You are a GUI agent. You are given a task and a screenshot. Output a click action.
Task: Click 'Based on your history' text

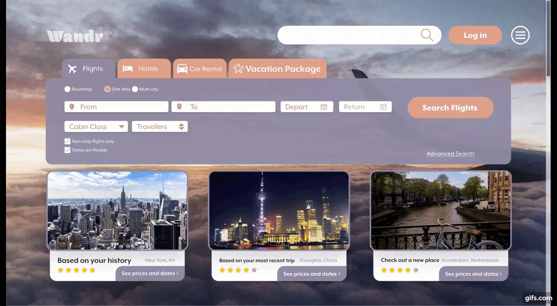click(94, 260)
